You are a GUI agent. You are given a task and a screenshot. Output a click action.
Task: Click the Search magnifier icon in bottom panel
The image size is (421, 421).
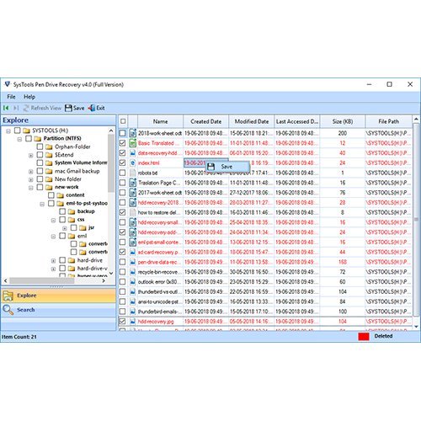pos(8,310)
